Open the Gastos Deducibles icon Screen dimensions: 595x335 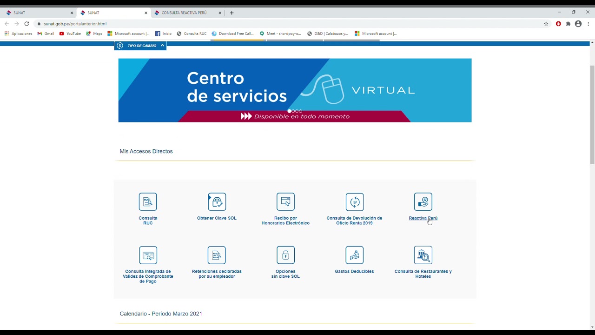click(355, 255)
